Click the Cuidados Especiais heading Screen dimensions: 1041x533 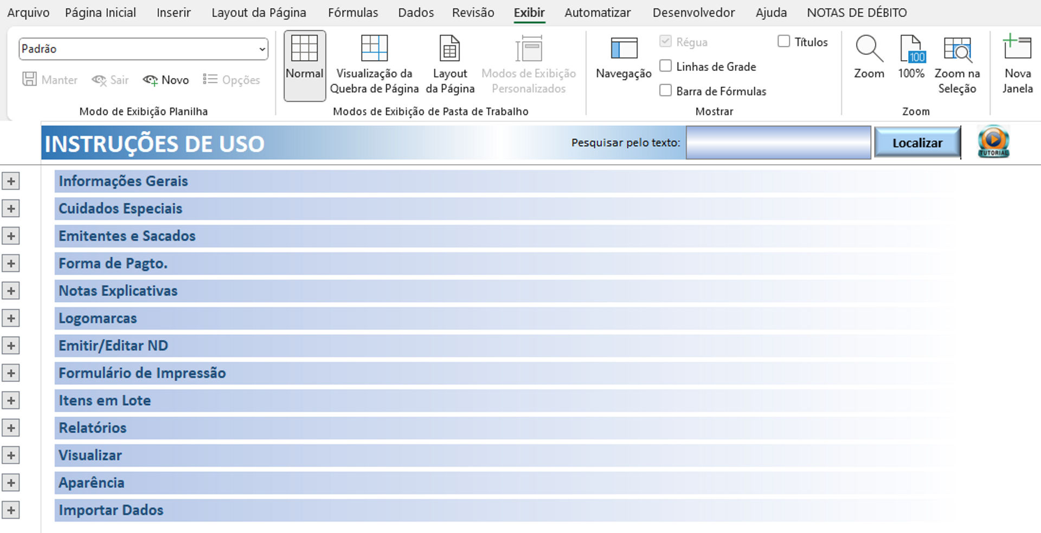(x=120, y=209)
